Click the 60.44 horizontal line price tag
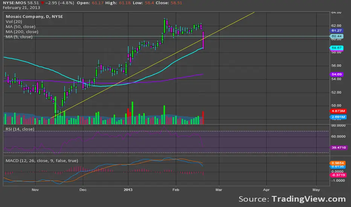This screenshot has width=351, height=207. click(336, 36)
